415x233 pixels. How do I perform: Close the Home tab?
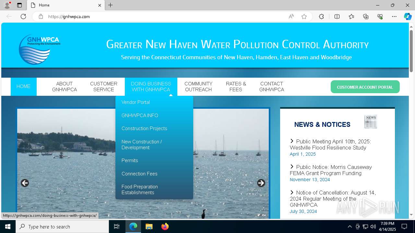(x=100, y=5)
